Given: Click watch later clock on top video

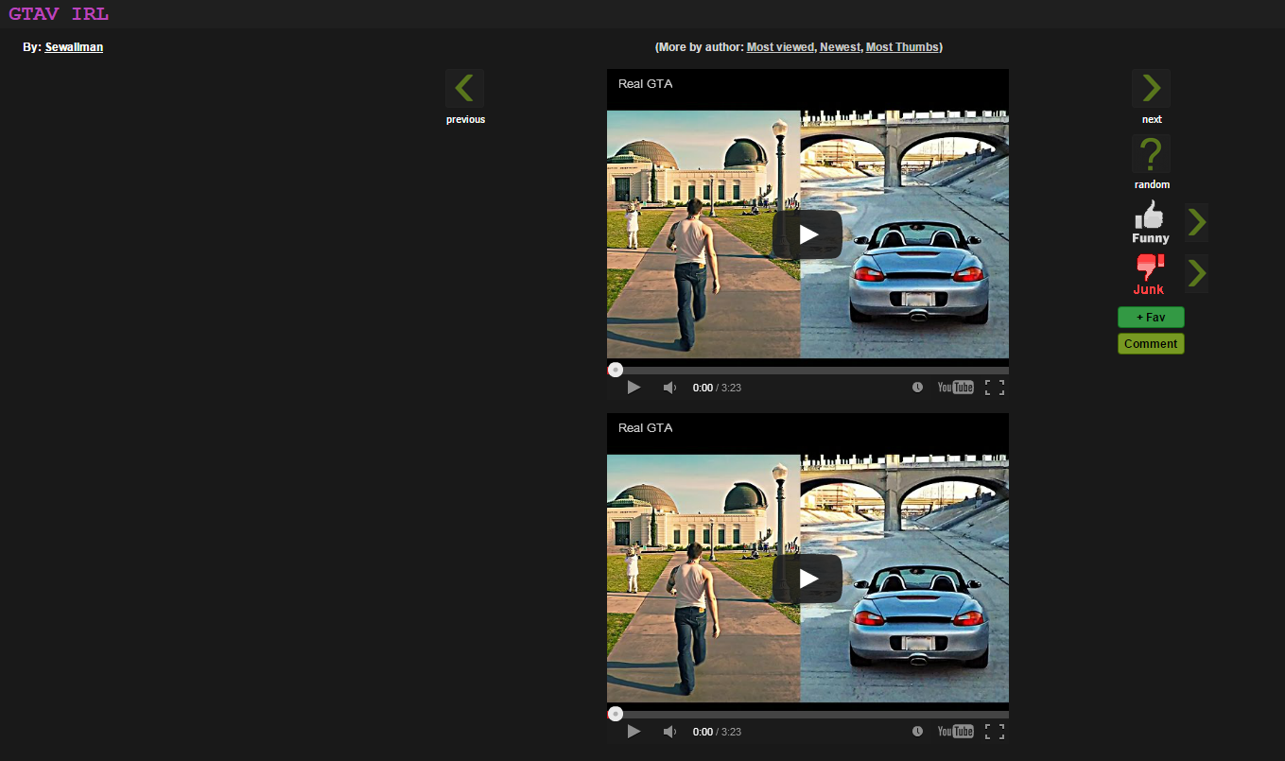Looking at the screenshot, I should tap(917, 388).
